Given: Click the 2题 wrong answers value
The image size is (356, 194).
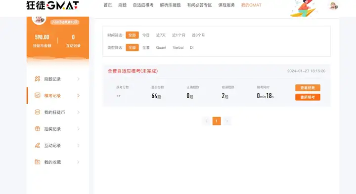Looking at the screenshot, I should 225,96.
